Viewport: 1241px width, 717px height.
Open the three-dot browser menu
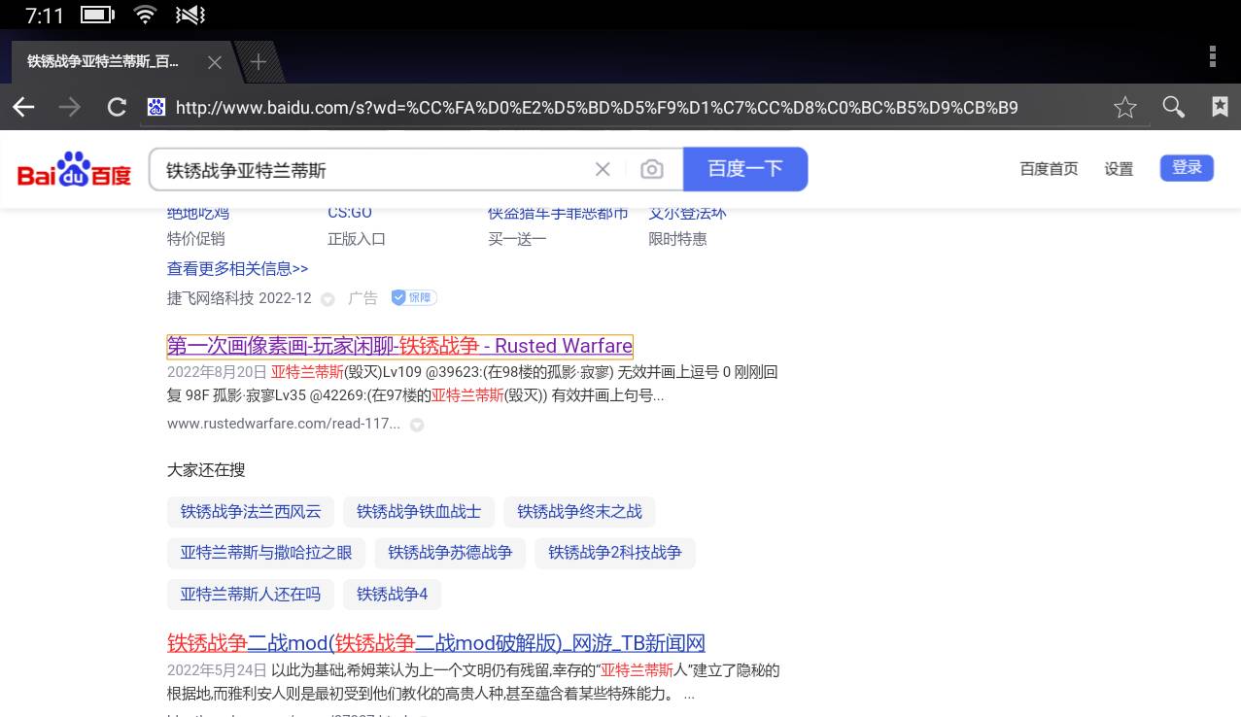point(1212,57)
